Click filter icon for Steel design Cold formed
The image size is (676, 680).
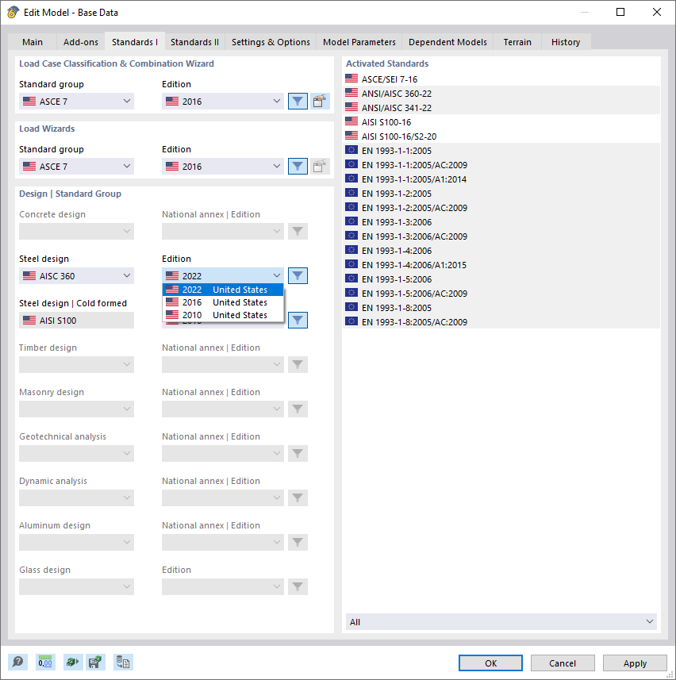[298, 321]
